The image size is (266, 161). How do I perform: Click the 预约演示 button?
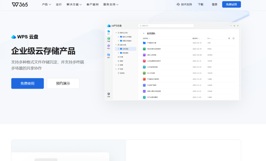point(63,83)
